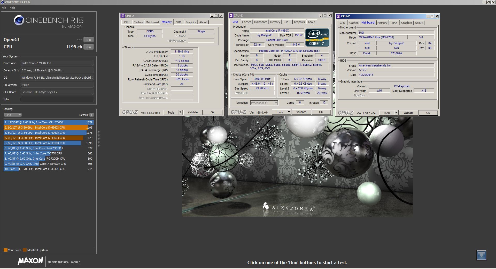Switch to the Graphics tab in the CPU-Z CPU window

coord(299,22)
